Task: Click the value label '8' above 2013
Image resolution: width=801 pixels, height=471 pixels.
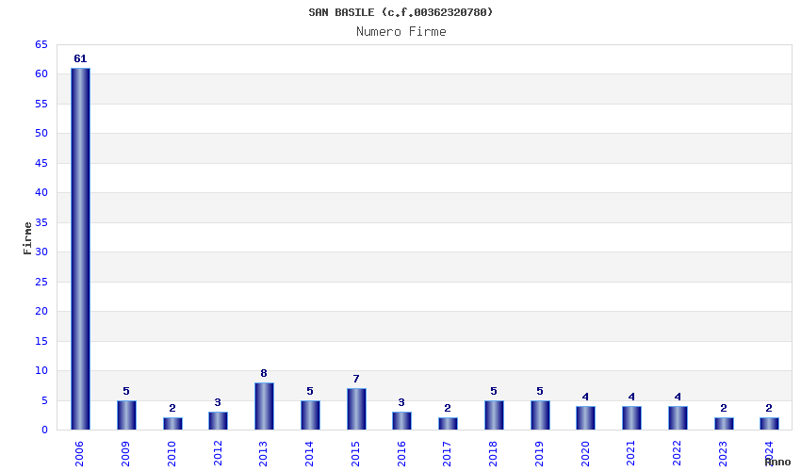Action: coord(264,373)
